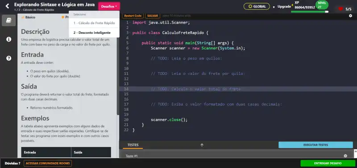Click the course title Explorando Sintaxe e Lógica
The width and height of the screenshot is (357, 168).
pyautogui.click(x=54, y=4)
